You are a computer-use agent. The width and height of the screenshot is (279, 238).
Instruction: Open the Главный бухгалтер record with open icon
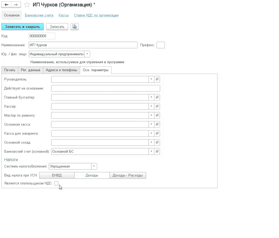(x=157, y=97)
